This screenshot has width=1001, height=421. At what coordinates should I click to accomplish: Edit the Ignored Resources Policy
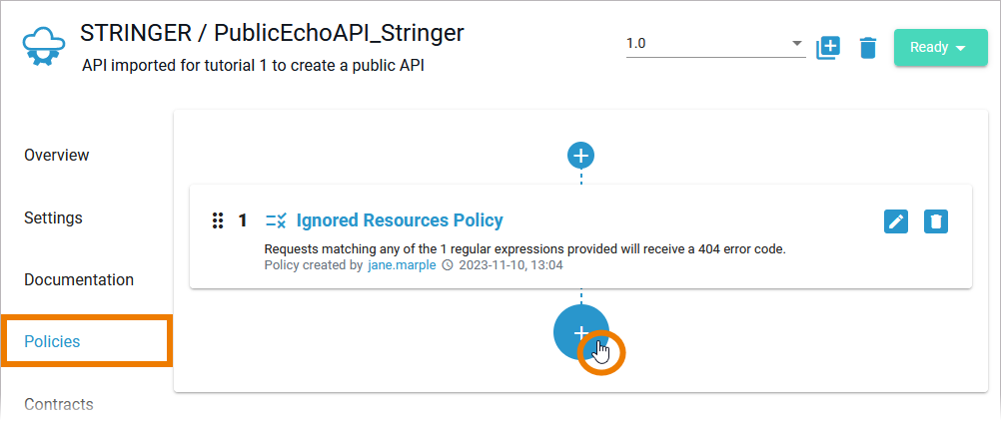pos(896,221)
